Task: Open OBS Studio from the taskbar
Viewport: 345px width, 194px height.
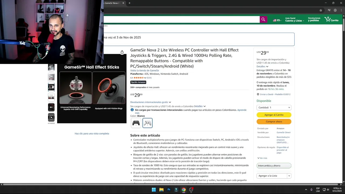Action: pos(191,190)
